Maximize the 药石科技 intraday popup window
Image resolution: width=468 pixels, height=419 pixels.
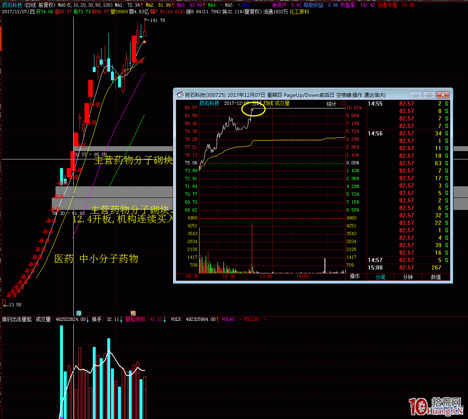pyautogui.click(x=429, y=95)
